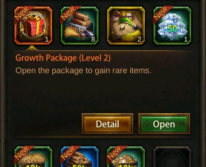Screen dimensions: 206x167
Task: View package contents via the Detail button
Action: (108, 124)
